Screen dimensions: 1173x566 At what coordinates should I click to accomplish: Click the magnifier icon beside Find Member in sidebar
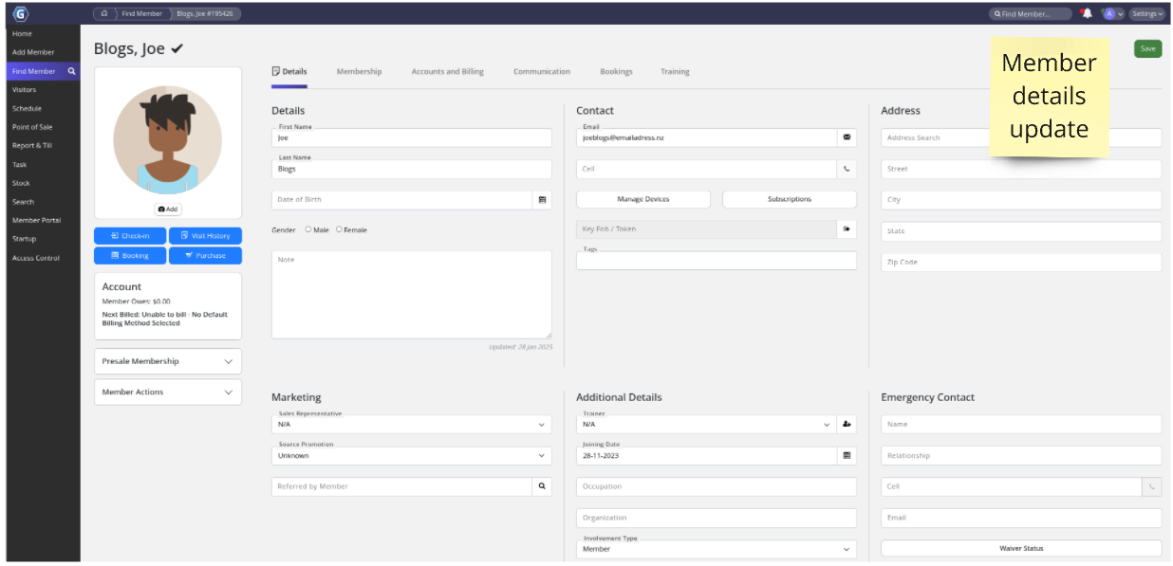[71, 71]
